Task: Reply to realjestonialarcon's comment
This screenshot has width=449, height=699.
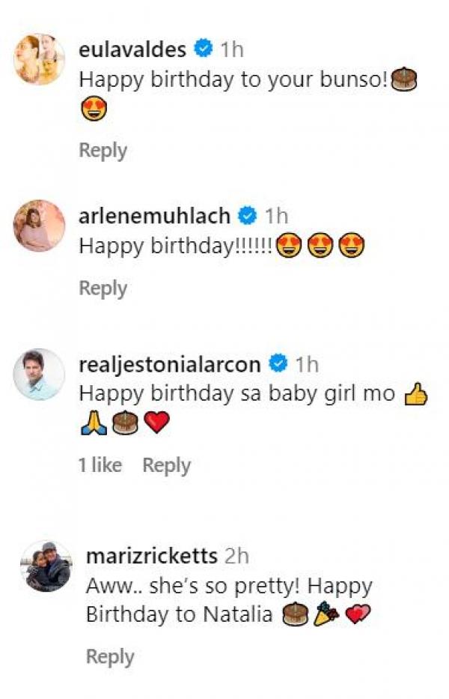Action: pos(167,465)
